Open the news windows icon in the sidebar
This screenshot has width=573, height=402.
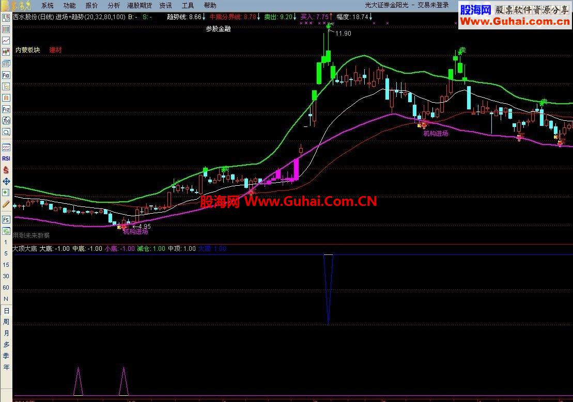coord(6,63)
